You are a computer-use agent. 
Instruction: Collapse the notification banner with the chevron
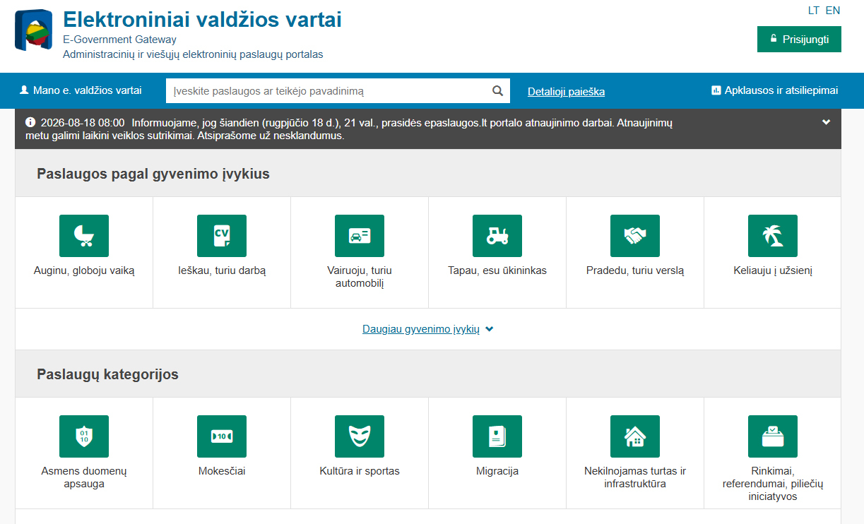tap(826, 122)
